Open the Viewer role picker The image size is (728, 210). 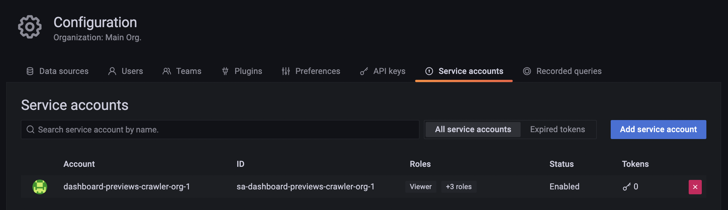[421, 187]
